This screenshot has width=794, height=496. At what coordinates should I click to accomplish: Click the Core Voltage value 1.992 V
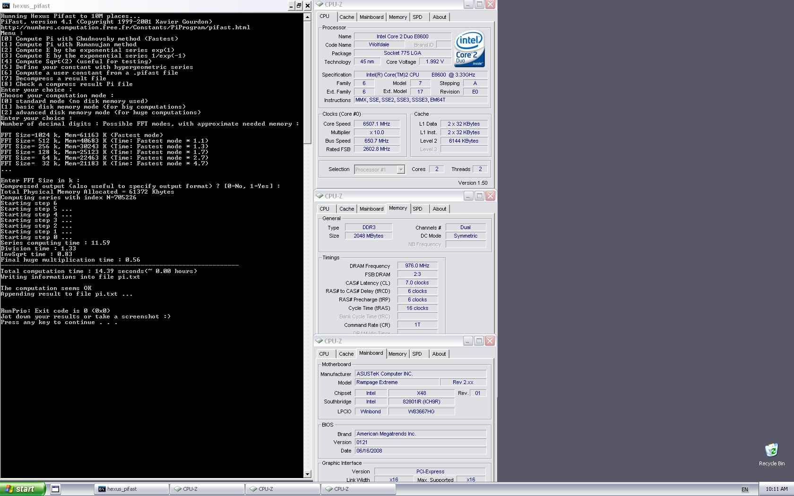tap(434, 61)
